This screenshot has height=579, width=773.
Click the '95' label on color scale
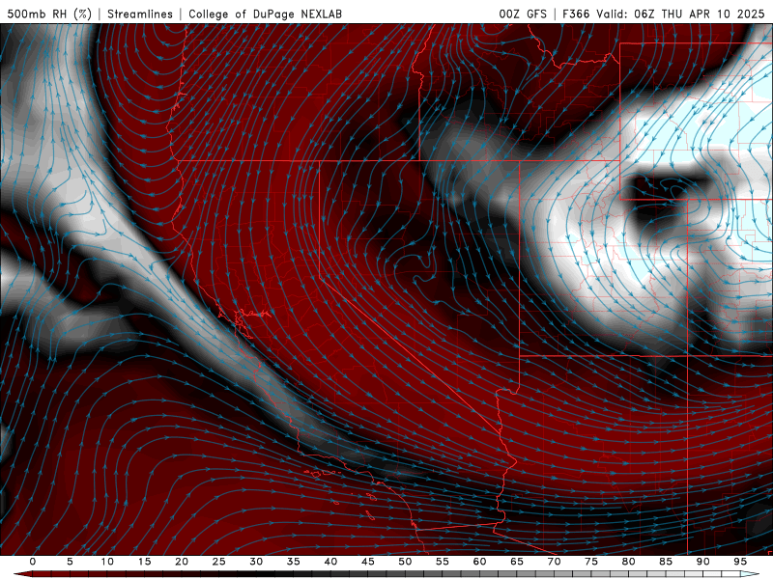pos(740,562)
